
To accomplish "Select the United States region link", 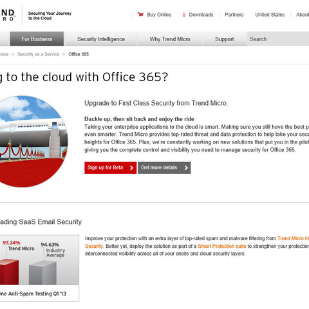I will coord(270,15).
